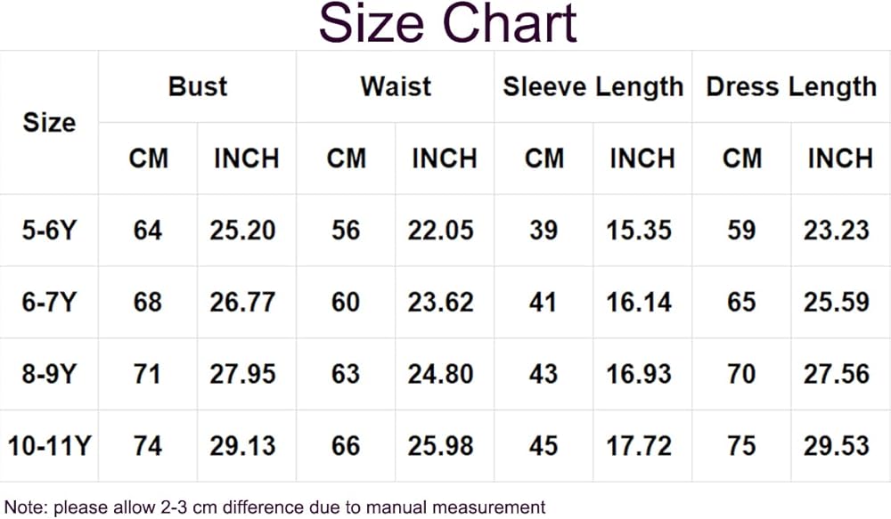Image resolution: width=891 pixels, height=519 pixels.
Task: Click the 74 cm bust cell
Action: pos(147,445)
